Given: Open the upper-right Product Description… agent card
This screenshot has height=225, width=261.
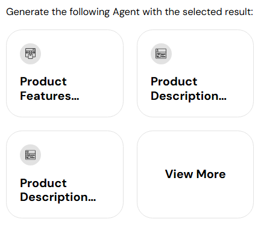Looking at the screenshot, I should click(x=195, y=73).
